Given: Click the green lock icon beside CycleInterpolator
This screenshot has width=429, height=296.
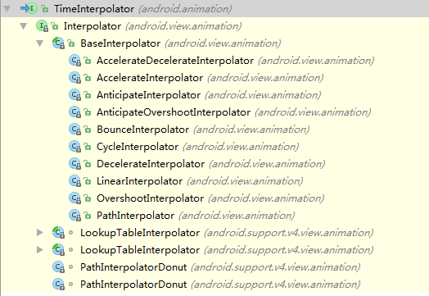Looking at the screenshot, I should point(88,147).
